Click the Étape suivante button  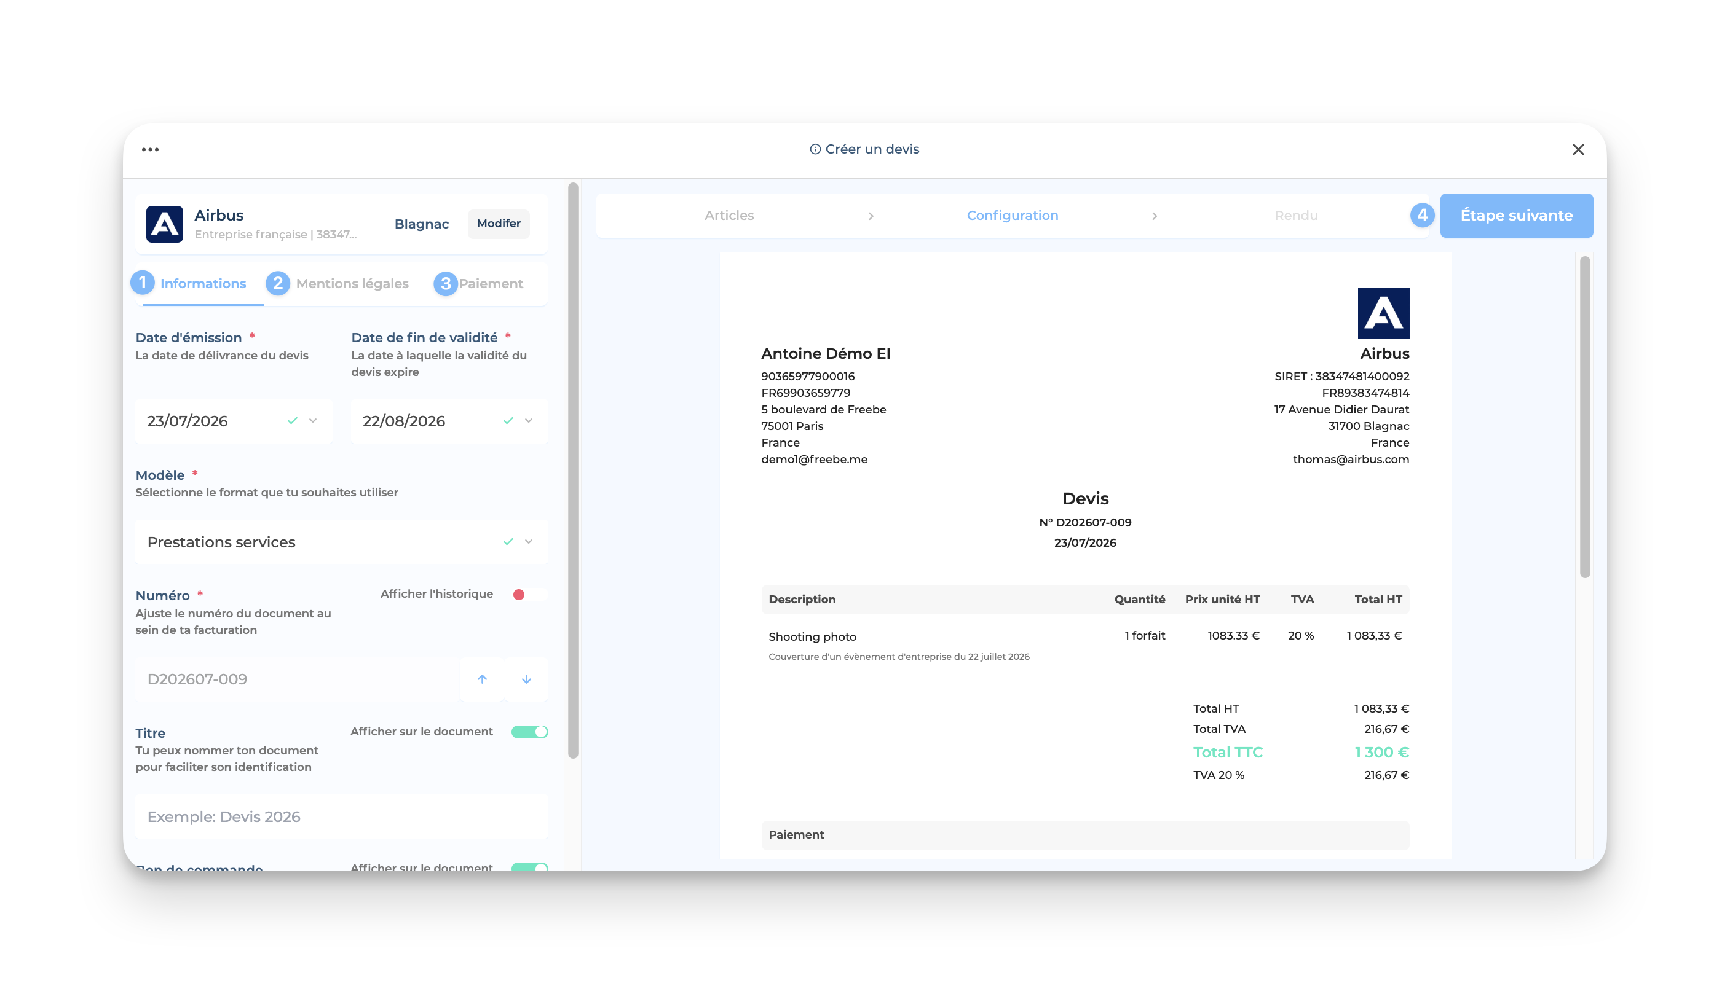coord(1516,216)
